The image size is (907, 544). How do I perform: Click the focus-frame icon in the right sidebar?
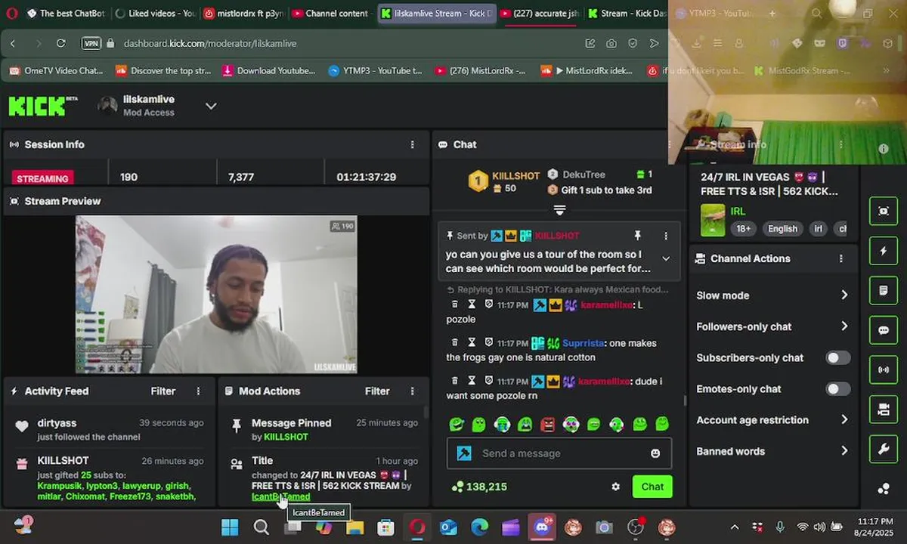click(x=884, y=212)
